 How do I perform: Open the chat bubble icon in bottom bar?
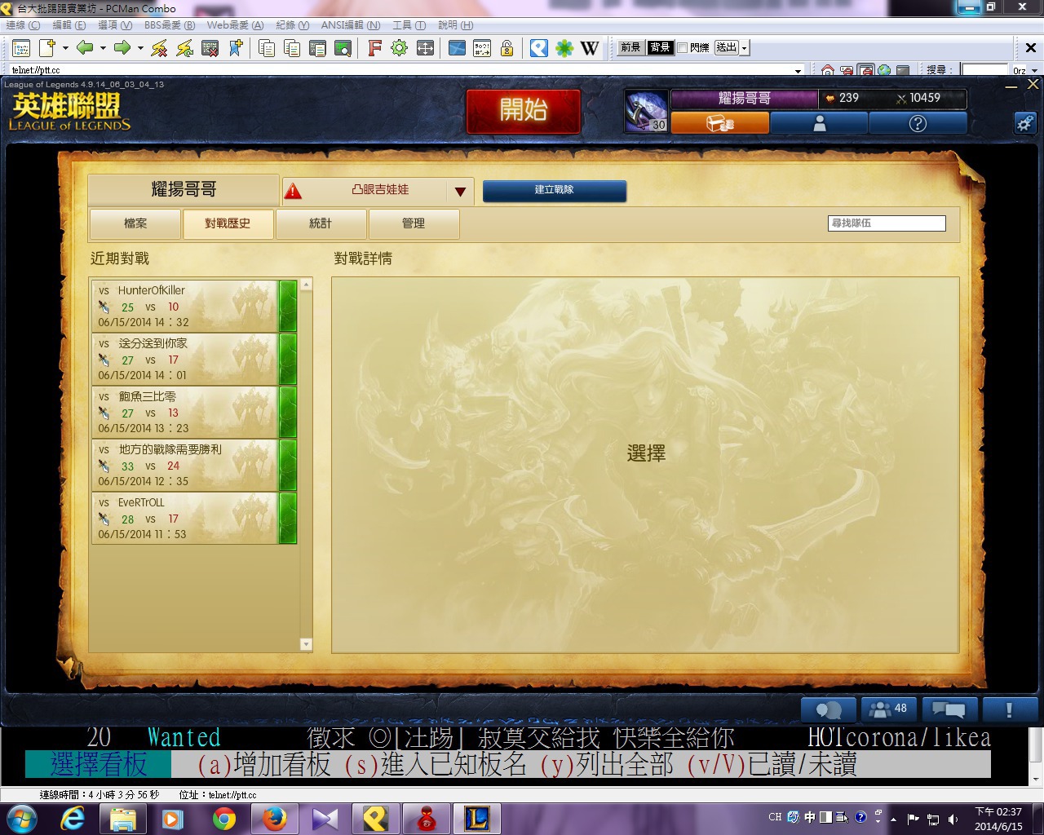[829, 709]
